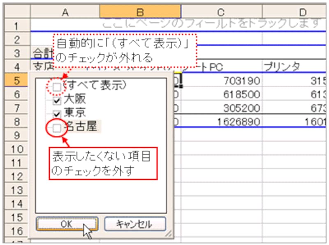Uncheck the 東京 checkbox
329x245 pixels.
57,114
